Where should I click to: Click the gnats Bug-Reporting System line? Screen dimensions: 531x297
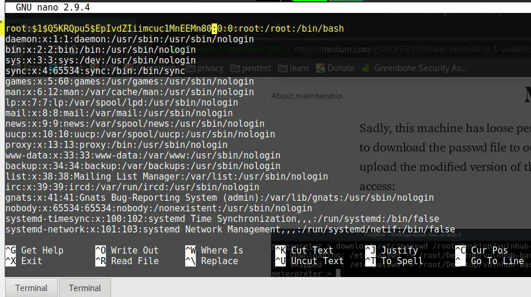coord(219,197)
